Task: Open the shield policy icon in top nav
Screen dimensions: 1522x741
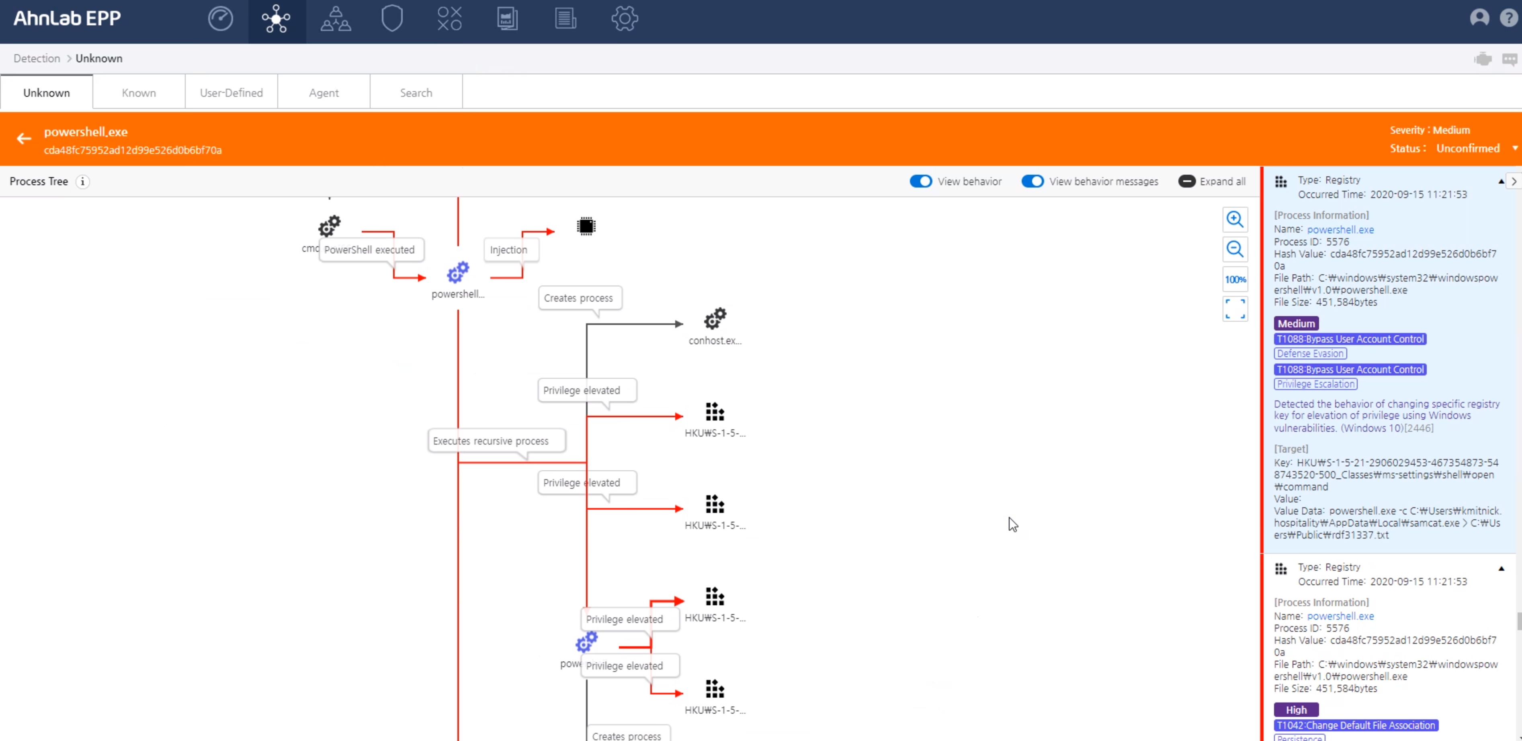Action: point(392,19)
